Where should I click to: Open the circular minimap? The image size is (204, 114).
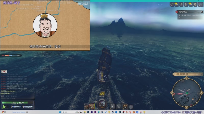(187, 93)
